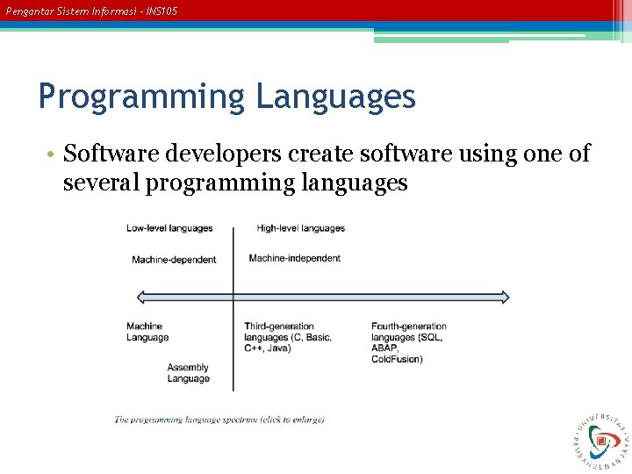The width and height of the screenshot is (632, 474).
Task: Click the caption 'The programming language spectrum (click to enlarge)'
Action: [219, 420]
